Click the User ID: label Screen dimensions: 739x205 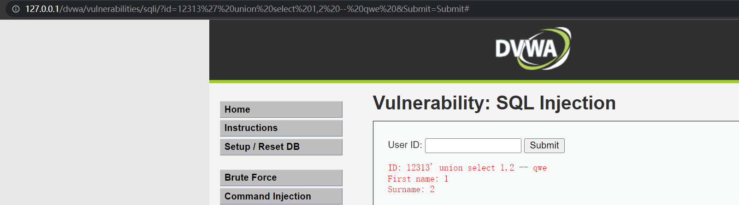tap(405, 145)
